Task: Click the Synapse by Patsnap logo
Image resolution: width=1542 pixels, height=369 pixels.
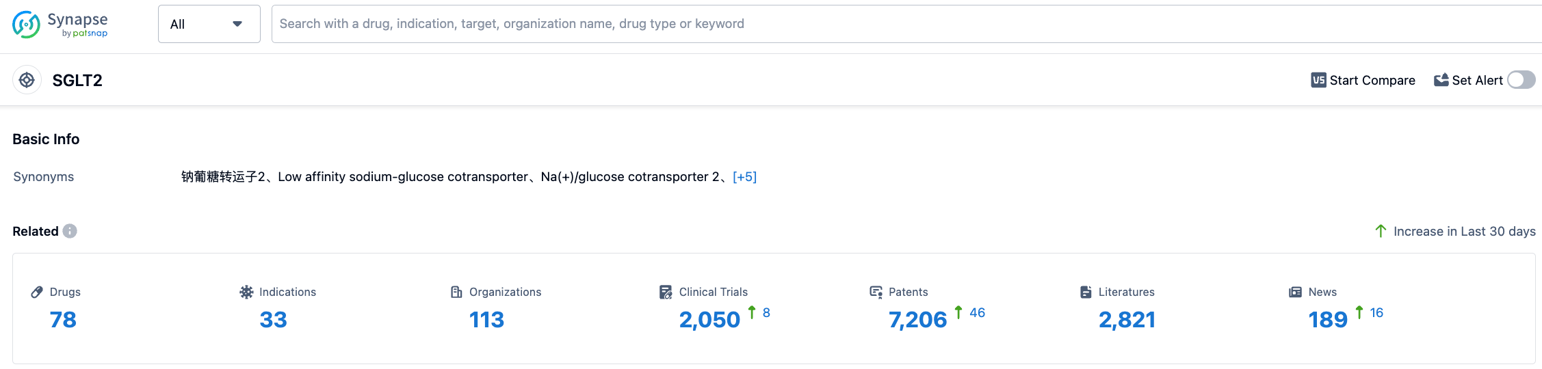Action: coord(60,25)
